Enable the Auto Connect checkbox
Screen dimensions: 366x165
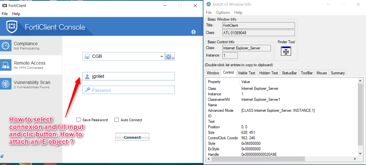coord(117,120)
